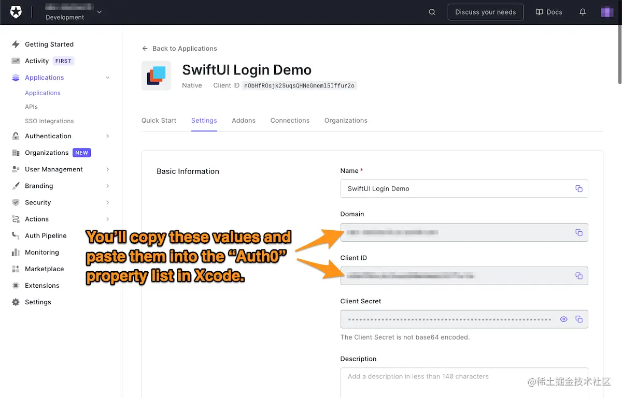Click the Getting Started lightning icon

click(x=16, y=44)
